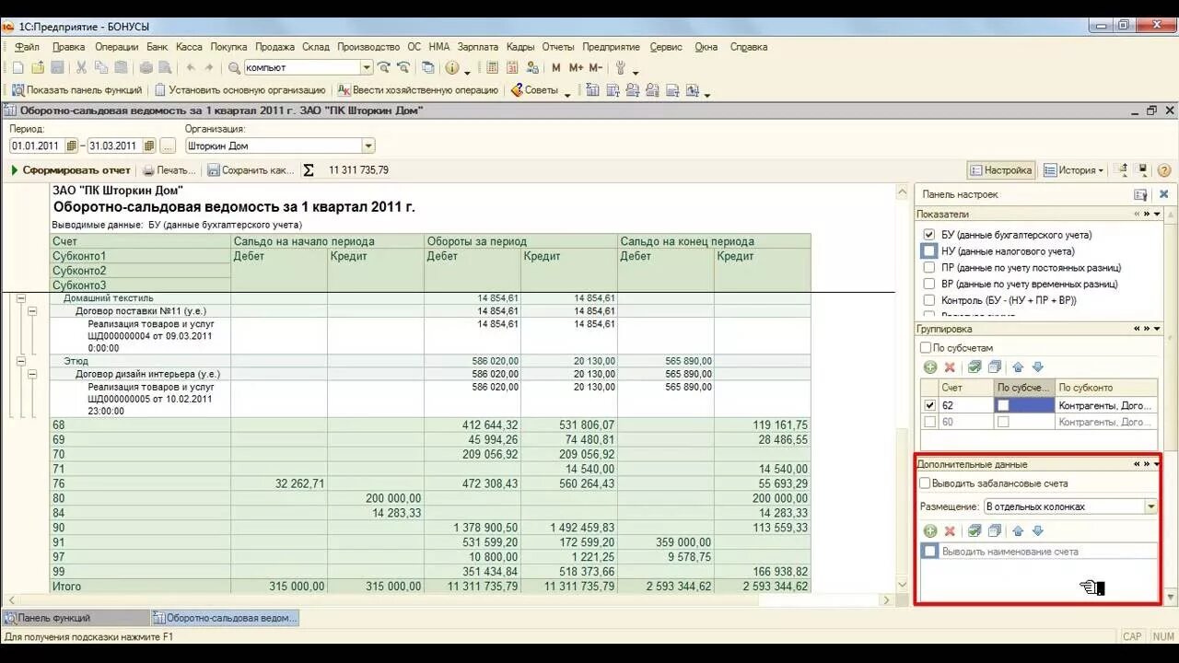Click the Cut scissors icon

tap(81, 67)
